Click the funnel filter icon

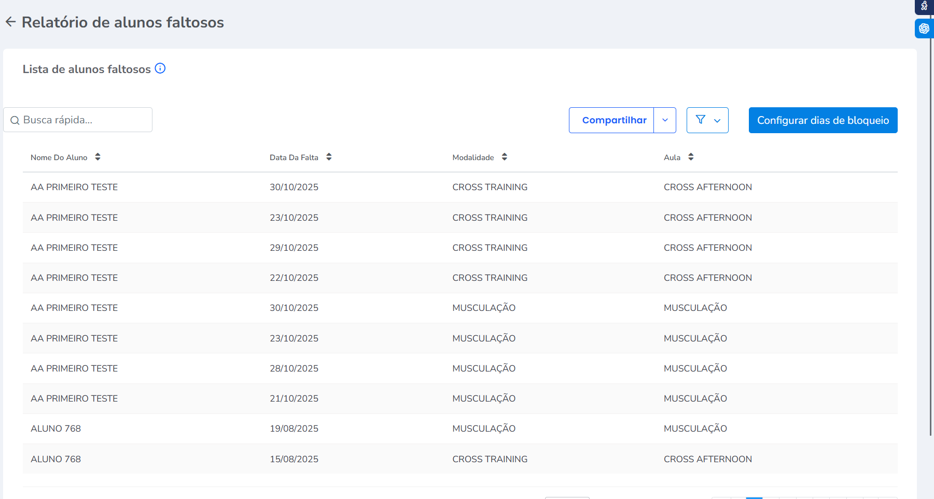[700, 120]
